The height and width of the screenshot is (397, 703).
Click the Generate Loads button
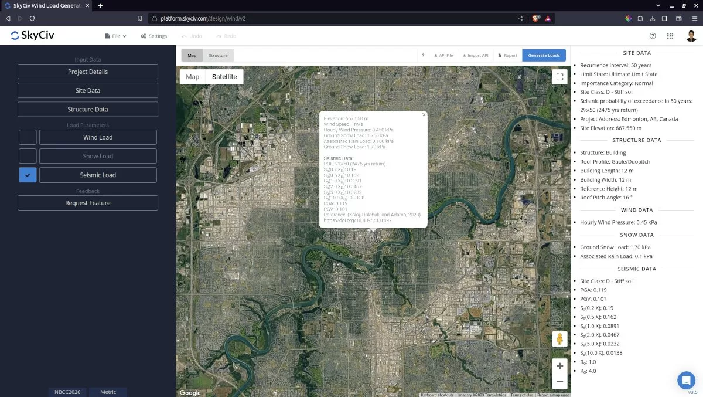click(x=544, y=56)
